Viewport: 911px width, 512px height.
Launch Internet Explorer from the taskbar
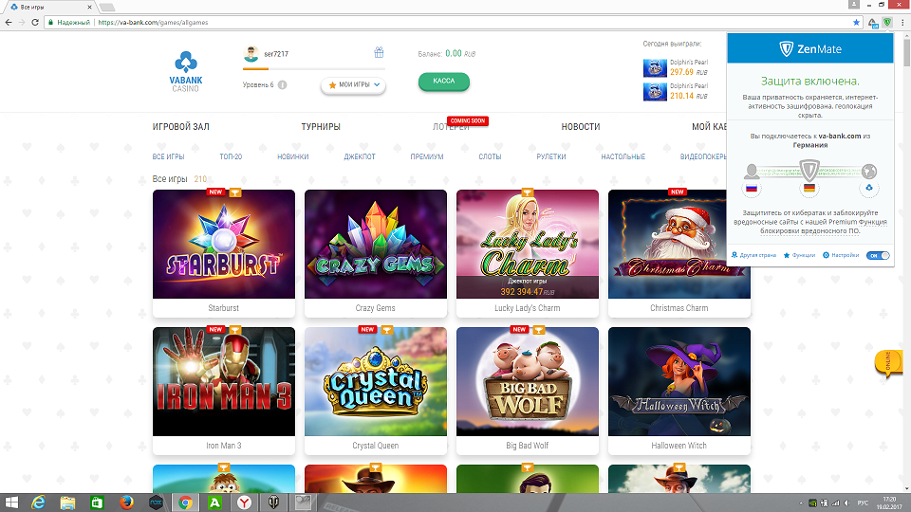[38, 503]
